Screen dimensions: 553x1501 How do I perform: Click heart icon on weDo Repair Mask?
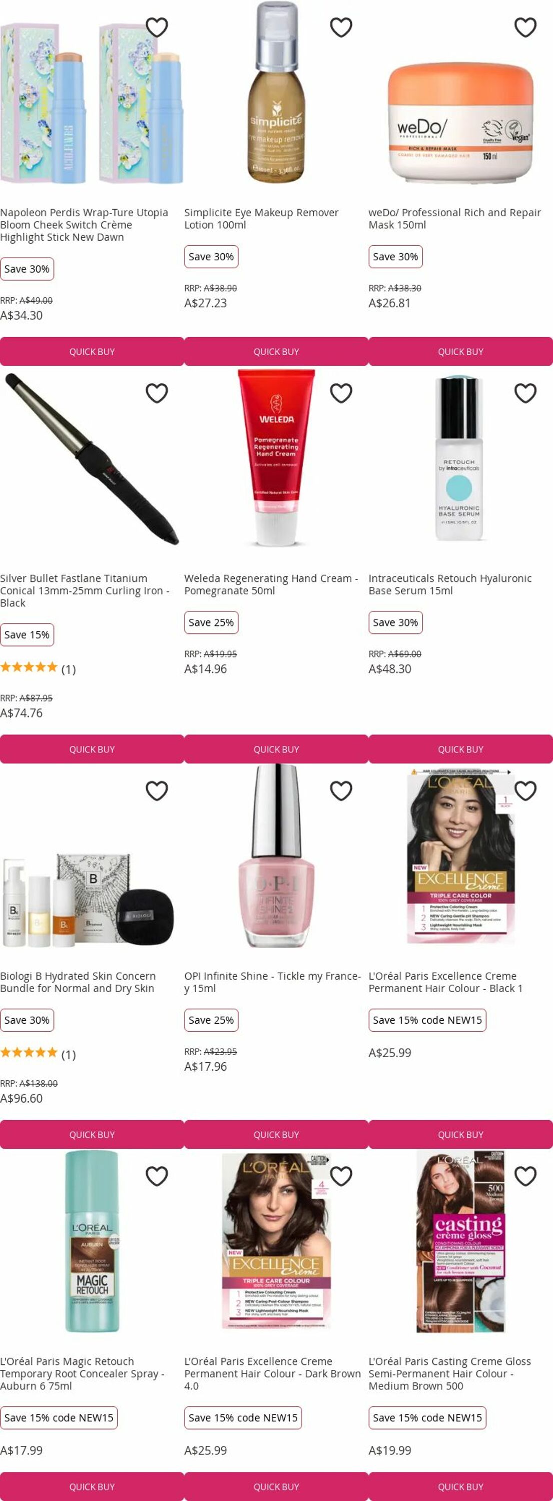click(525, 28)
